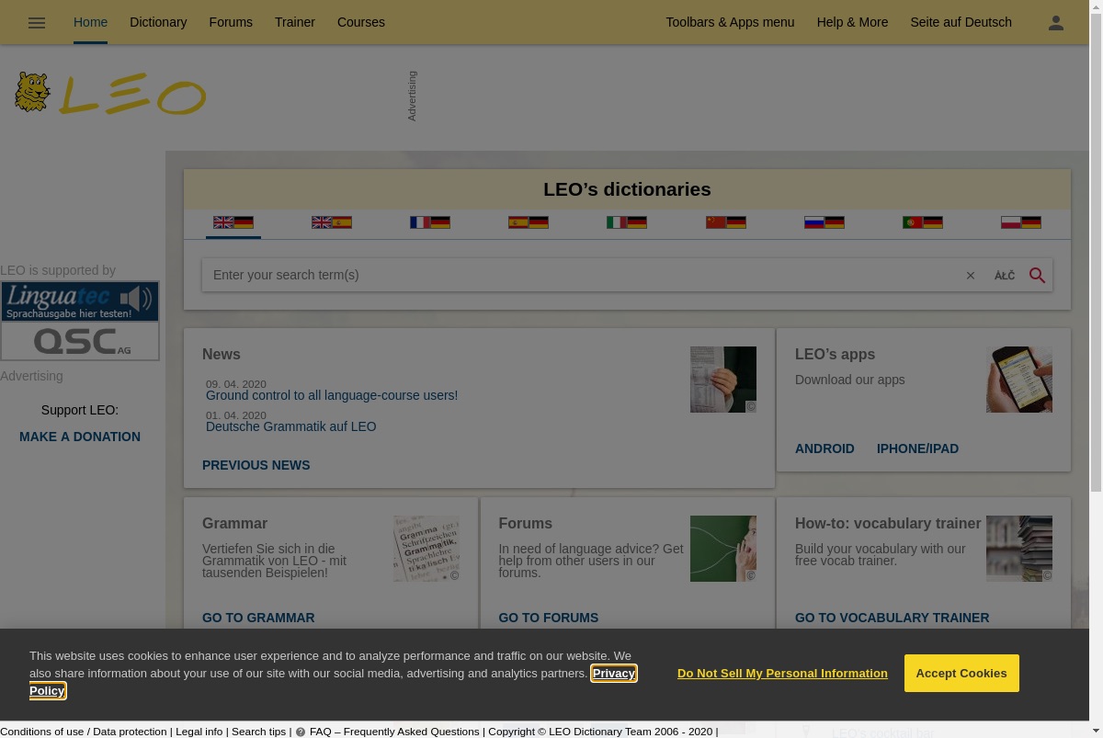Switch to Seite auf Deutsch
1103x738 pixels.
pos(961,22)
